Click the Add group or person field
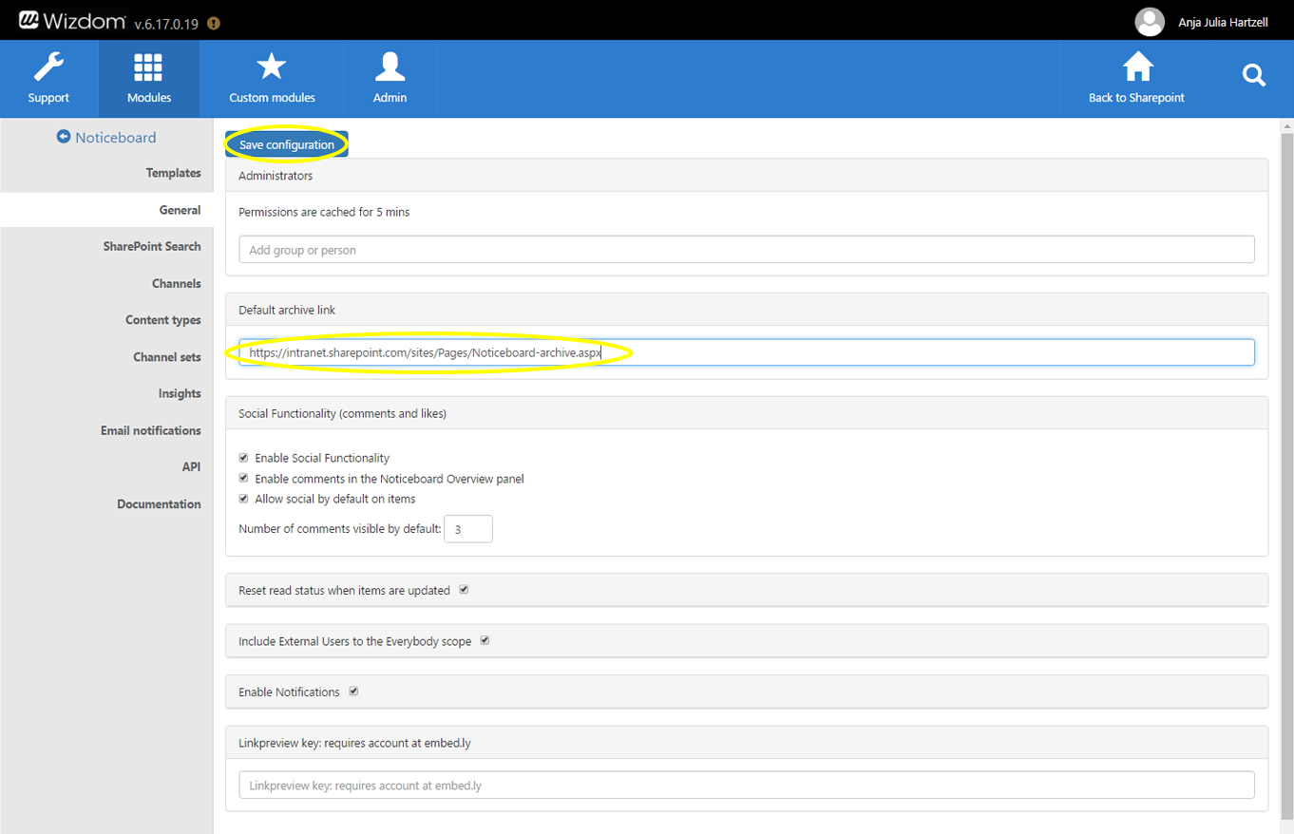The width and height of the screenshot is (1294, 834). pyautogui.click(x=746, y=250)
